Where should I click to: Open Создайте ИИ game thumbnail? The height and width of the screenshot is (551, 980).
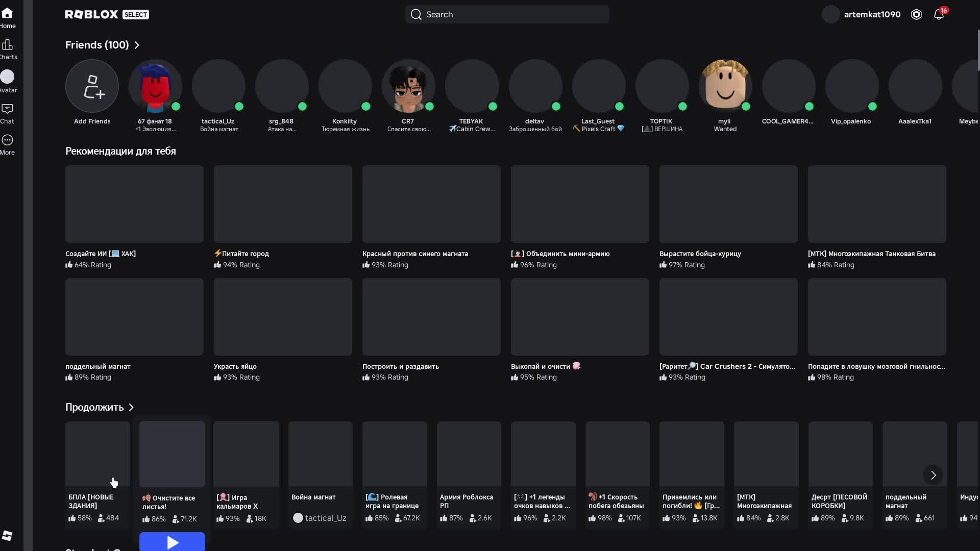coord(134,204)
